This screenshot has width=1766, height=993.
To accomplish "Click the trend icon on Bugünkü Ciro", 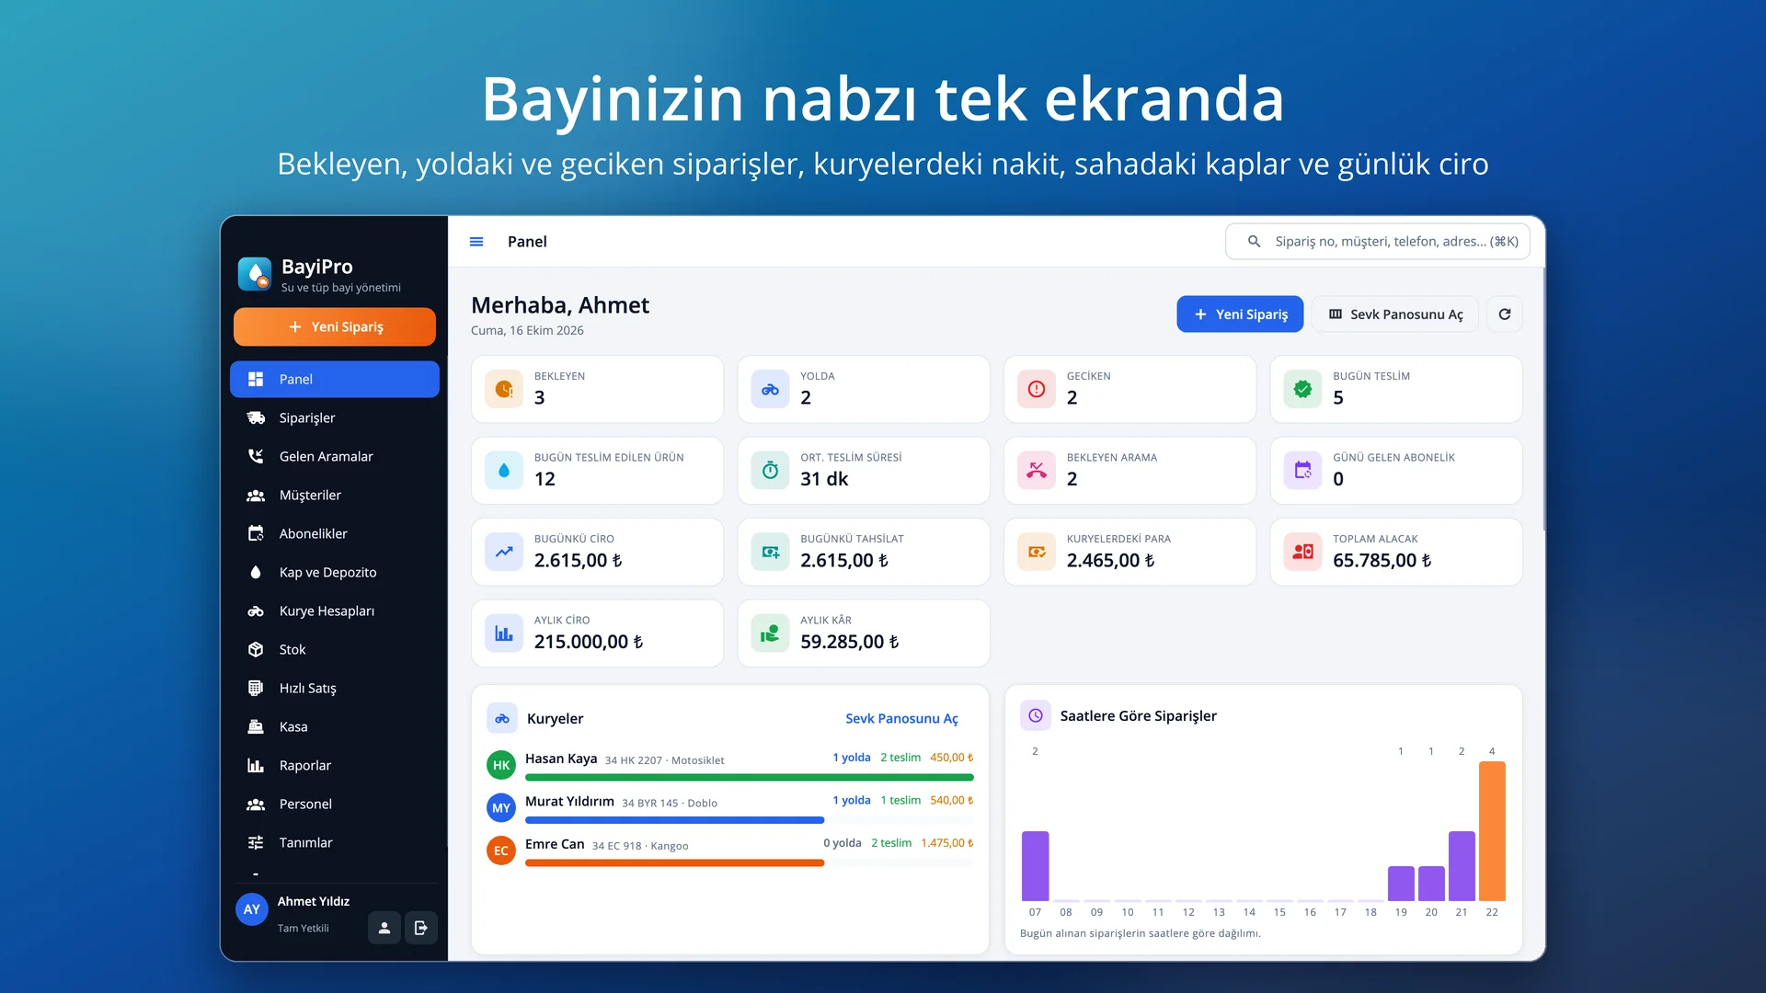I will pos(504,553).
